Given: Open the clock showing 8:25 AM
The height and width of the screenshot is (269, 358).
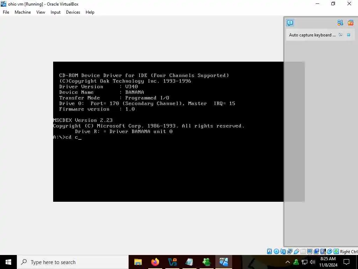Looking at the screenshot, I should coord(328,262).
